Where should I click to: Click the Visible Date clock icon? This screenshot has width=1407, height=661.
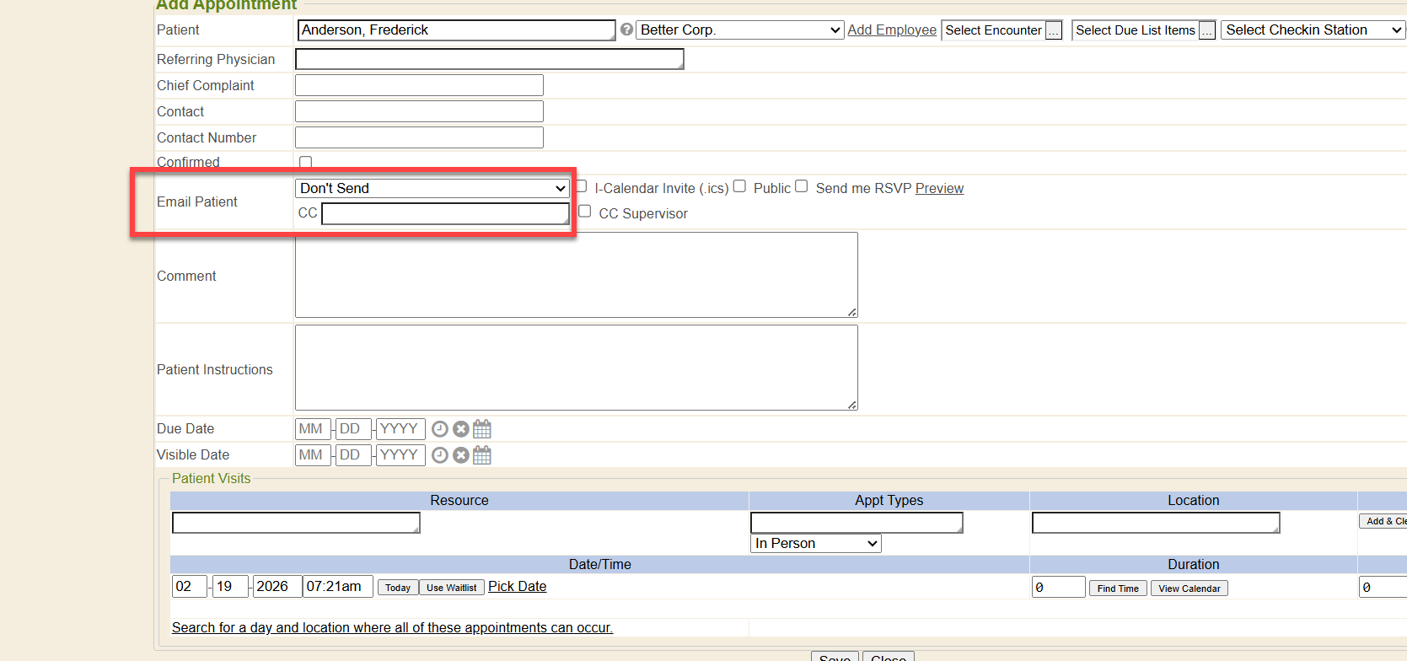[x=439, y=455]
